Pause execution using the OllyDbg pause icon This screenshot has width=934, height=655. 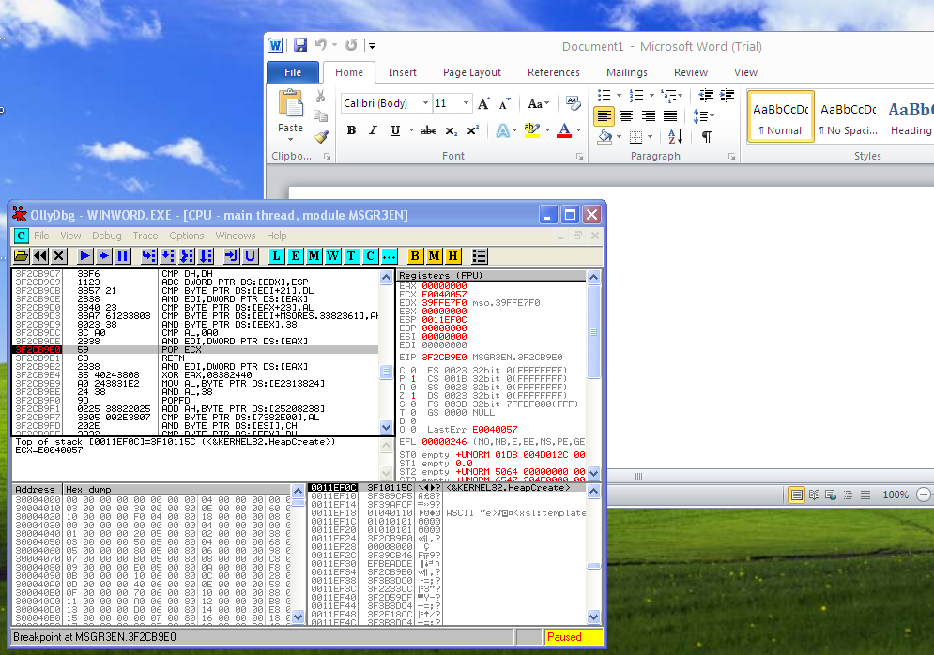click(123, 256)
